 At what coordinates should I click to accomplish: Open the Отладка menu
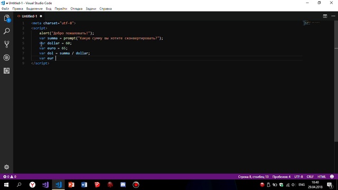(x=76, y=9)
